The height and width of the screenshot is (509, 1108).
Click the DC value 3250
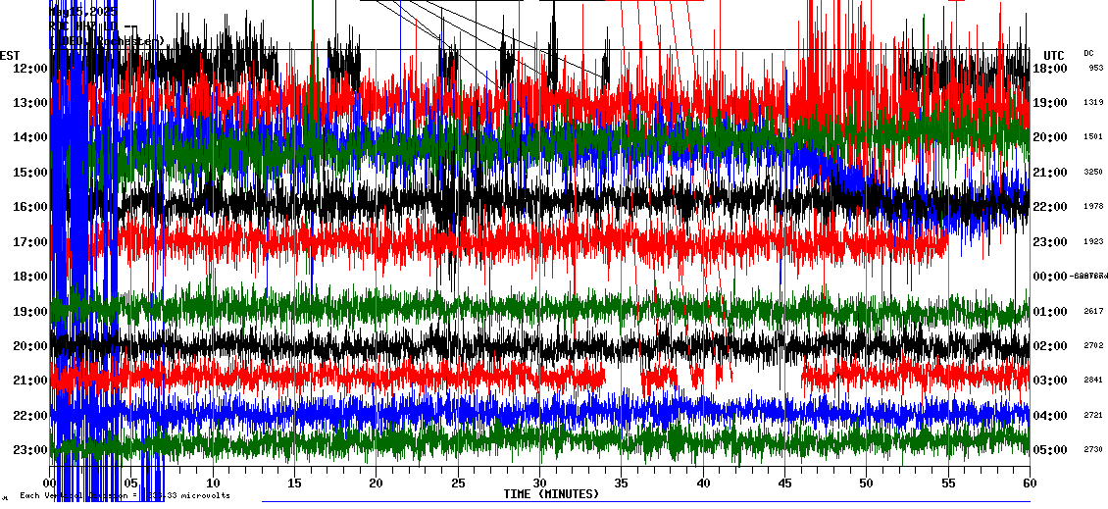(x=1093, y=173)
